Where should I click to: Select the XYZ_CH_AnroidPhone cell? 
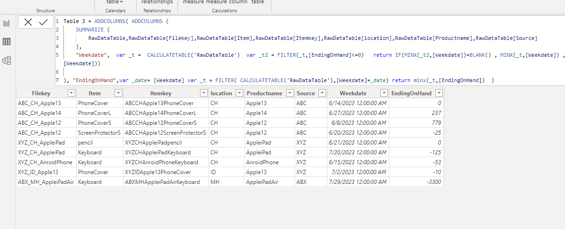click(46, 162)
